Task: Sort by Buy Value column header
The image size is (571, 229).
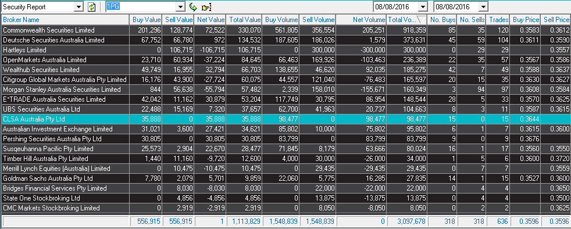Action: (x=145, y=20)
